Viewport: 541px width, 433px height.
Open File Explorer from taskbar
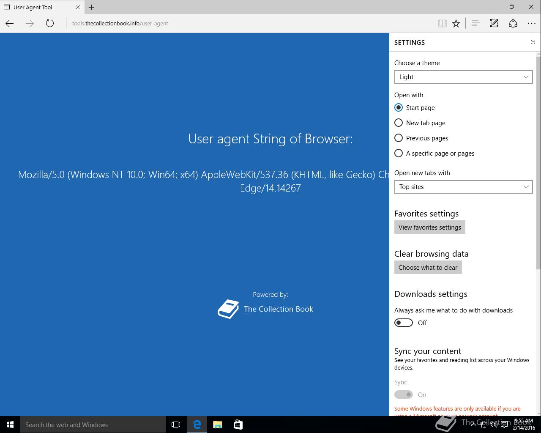click(x=218, y=425)
